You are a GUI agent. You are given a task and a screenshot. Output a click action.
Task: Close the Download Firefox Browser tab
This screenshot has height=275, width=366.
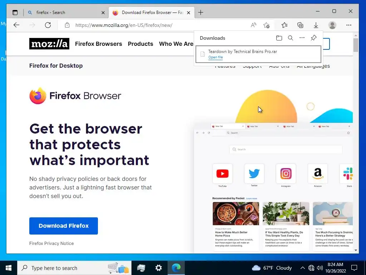189,13
